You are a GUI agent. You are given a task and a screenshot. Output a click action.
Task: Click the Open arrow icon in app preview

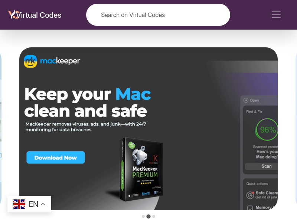pyautogui.click(x=246, y=100)
